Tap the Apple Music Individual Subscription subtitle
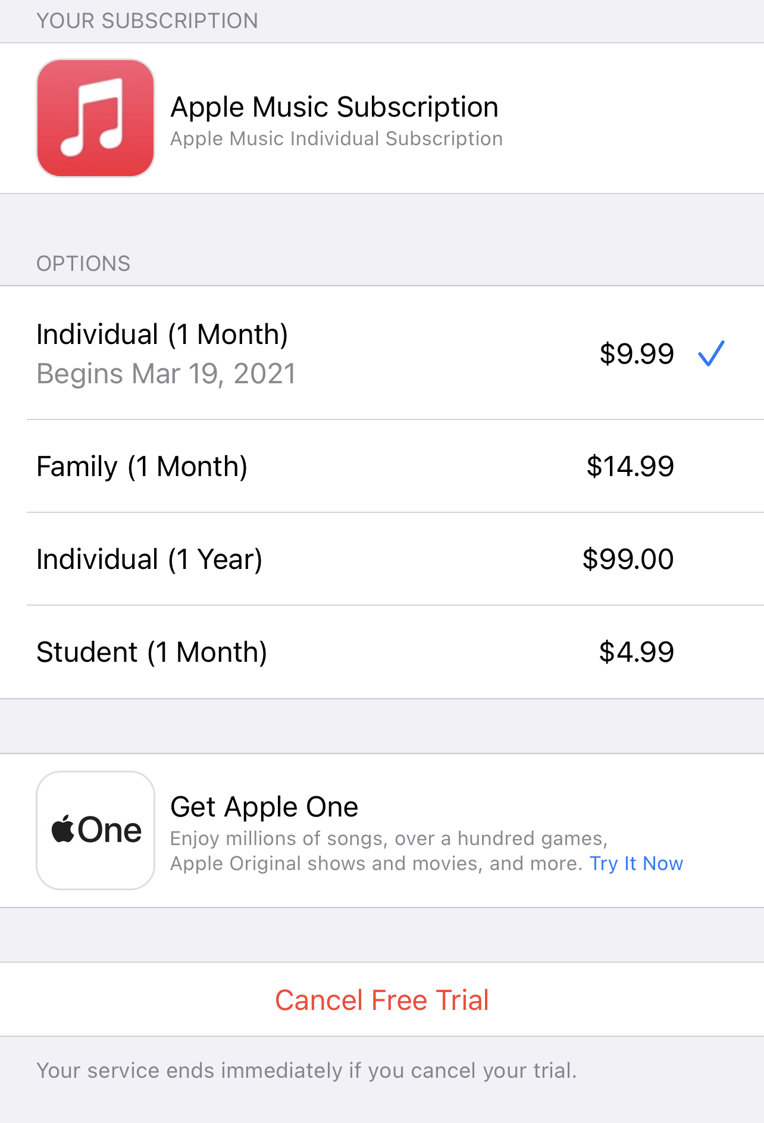Screen dimensions: 764x1123 coord(336,139)
